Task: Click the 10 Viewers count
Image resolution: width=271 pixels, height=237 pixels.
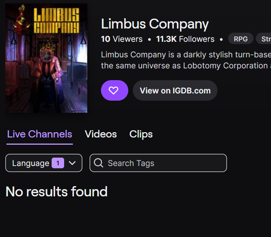Action: [122, 39]
